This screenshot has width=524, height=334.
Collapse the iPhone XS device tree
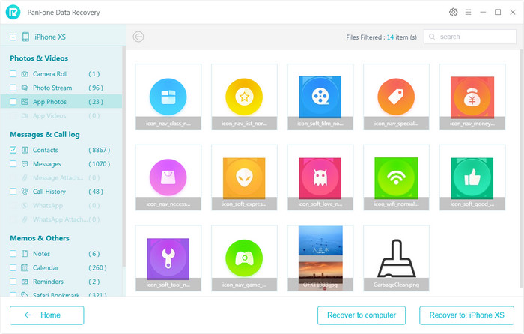(13, 37)
